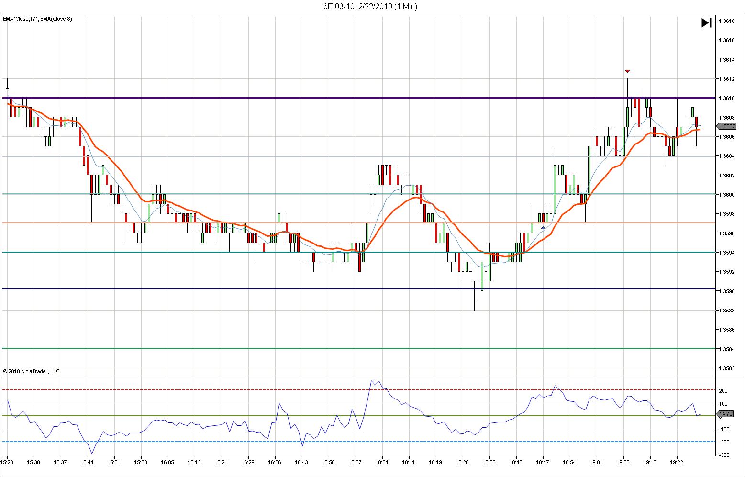
Task: Click the 1.3584 price axis label
Action: [727, 349]
